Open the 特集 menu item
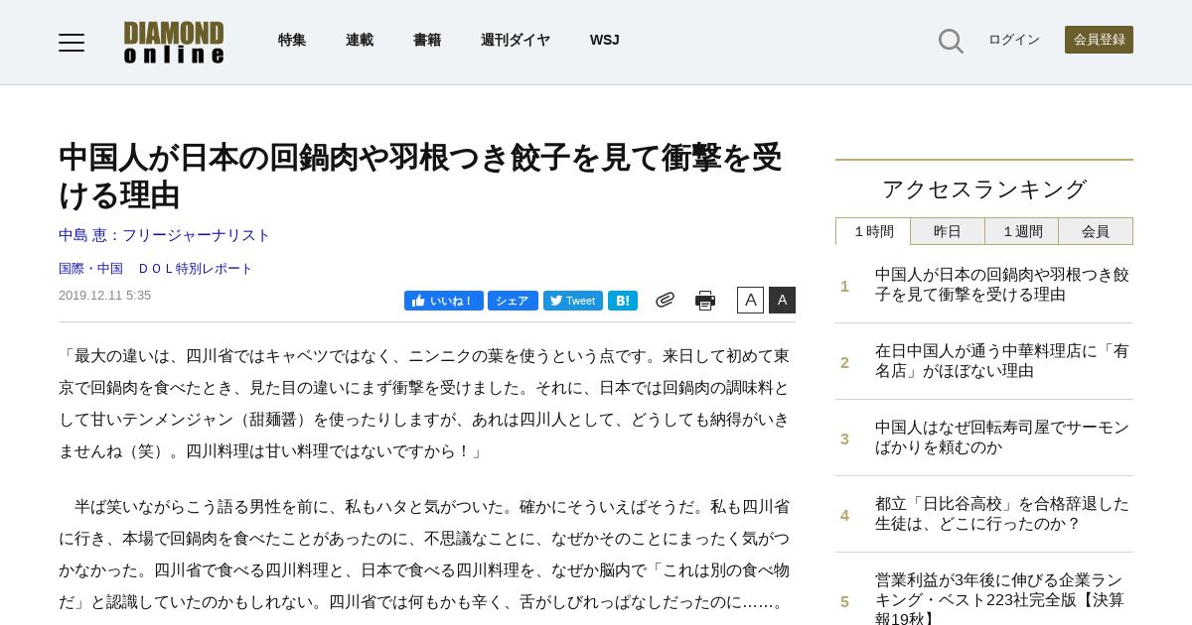 click(x=292, y=40)
